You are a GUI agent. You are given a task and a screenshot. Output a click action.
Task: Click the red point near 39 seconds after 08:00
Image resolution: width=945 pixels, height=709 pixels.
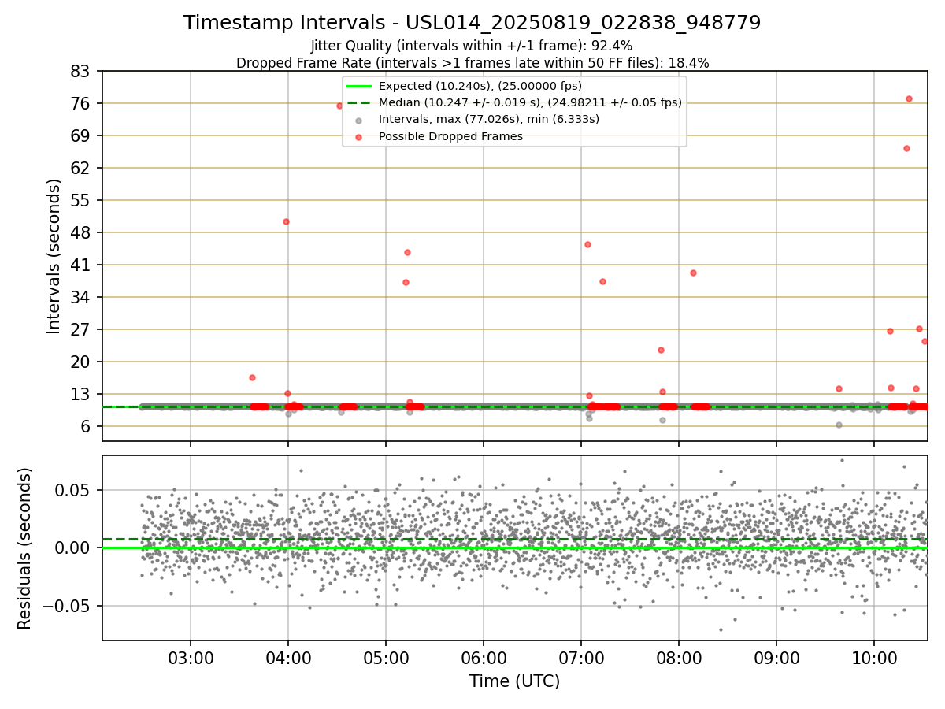[693, 273]
